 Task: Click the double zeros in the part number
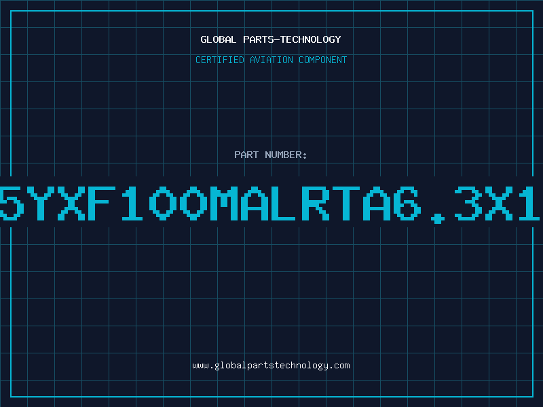point(179,203)
